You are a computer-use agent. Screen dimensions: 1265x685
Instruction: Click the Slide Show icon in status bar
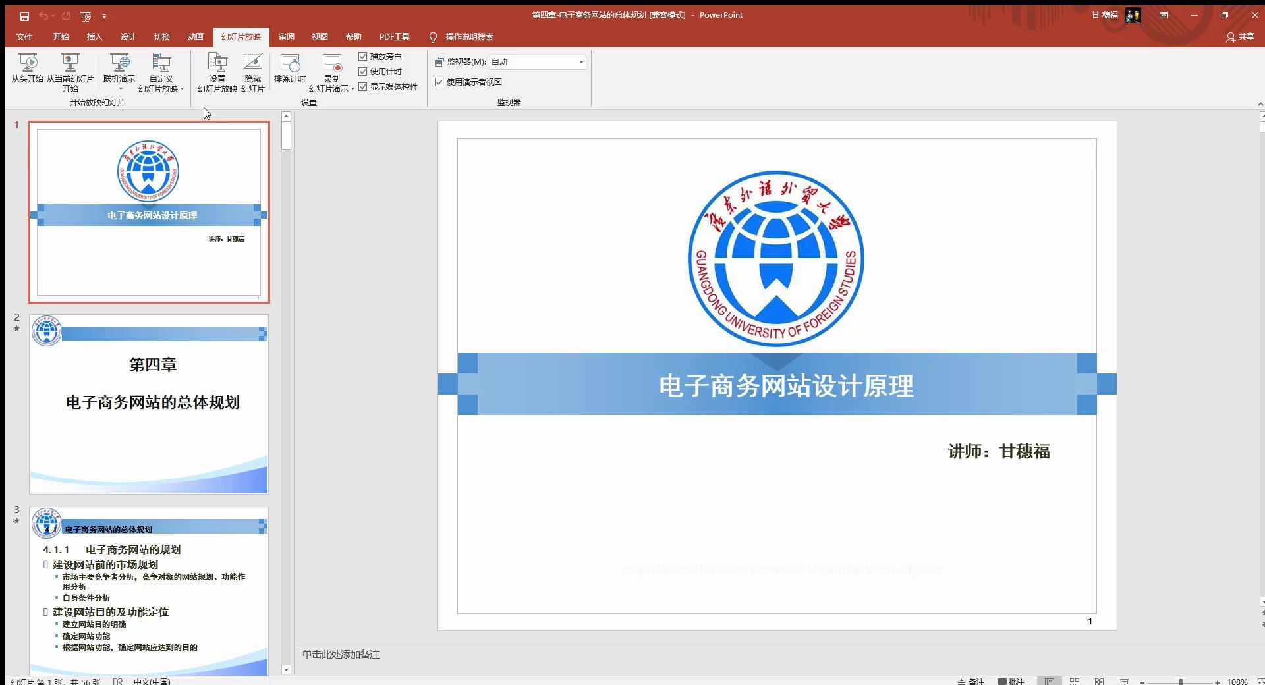1125,681
